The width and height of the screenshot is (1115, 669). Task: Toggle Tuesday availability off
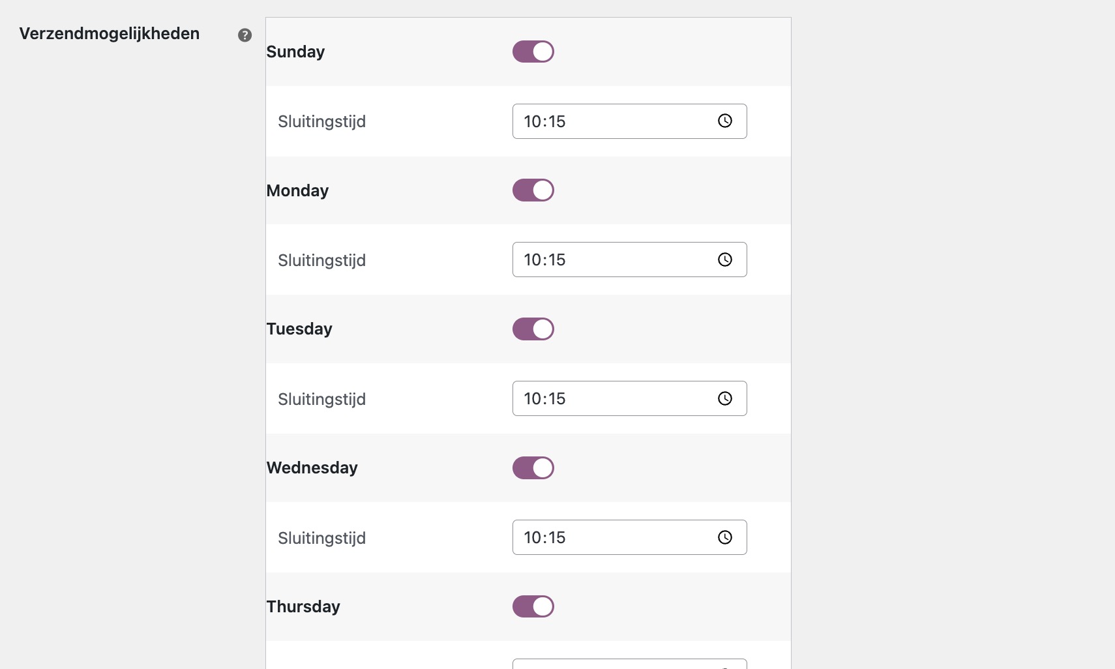[533, 329]
